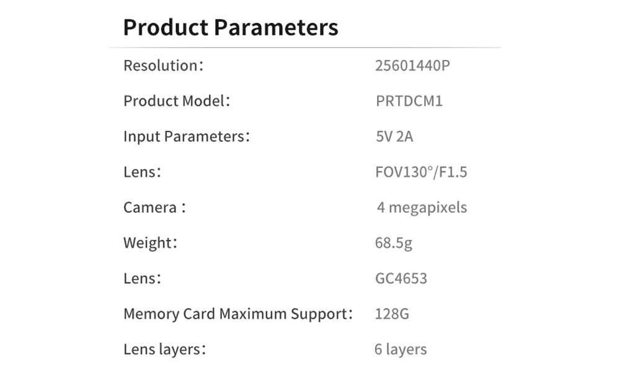Click the 25601440P resolution value
This screenshot has width=620, height=383.
click(x=412, y=65)
